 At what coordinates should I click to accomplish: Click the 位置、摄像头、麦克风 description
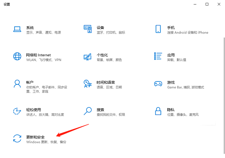(183, 115)
